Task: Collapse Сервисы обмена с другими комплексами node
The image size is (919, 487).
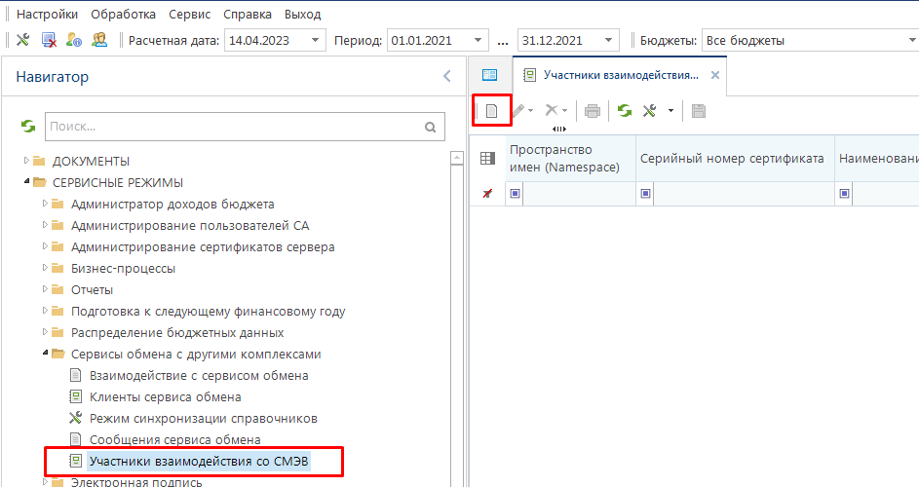Action: (x=45, y=354)
